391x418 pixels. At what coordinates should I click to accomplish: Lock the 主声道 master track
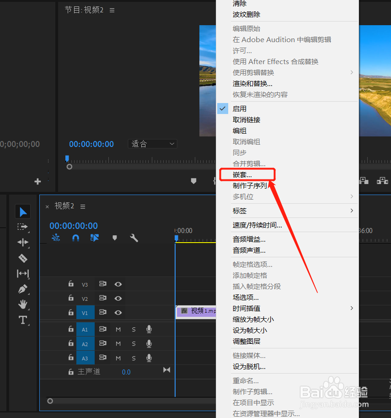[71, 372]
